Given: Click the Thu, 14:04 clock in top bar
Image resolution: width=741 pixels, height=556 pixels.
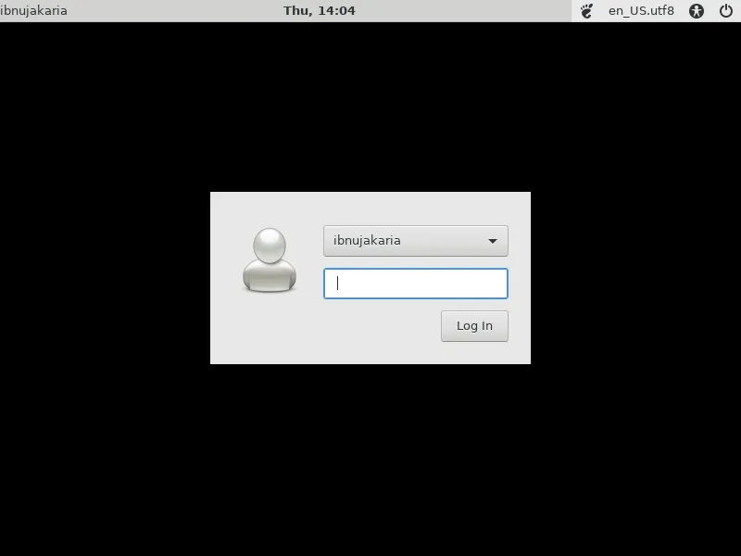Looking at the screenshot, I should tap(320, 10).
